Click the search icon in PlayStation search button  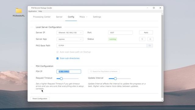point(91,71)
